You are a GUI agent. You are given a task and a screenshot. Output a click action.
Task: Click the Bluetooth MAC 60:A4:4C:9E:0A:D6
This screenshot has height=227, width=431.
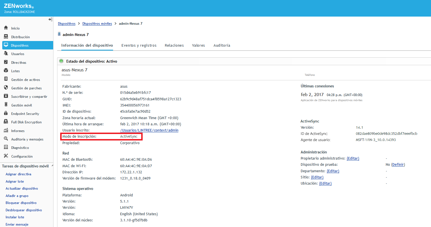coord(136,160)
